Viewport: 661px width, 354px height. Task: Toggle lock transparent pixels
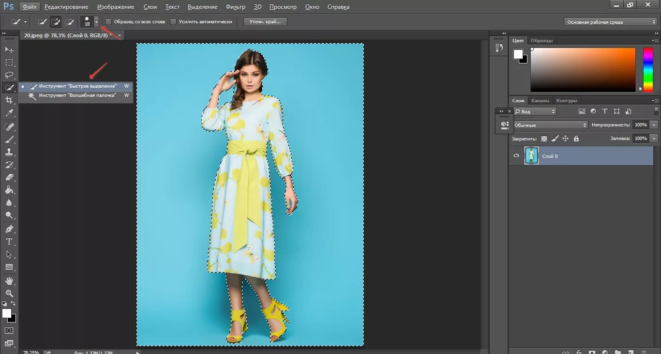[x=544, y=139]
